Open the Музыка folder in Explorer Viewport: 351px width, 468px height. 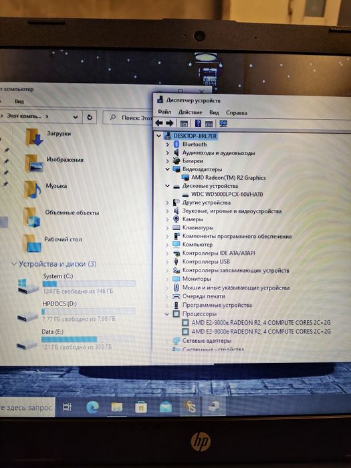click(45, 189)
